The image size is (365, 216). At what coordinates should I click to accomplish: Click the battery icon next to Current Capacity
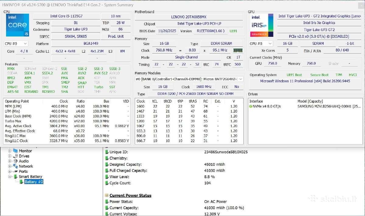coord(107,208)
